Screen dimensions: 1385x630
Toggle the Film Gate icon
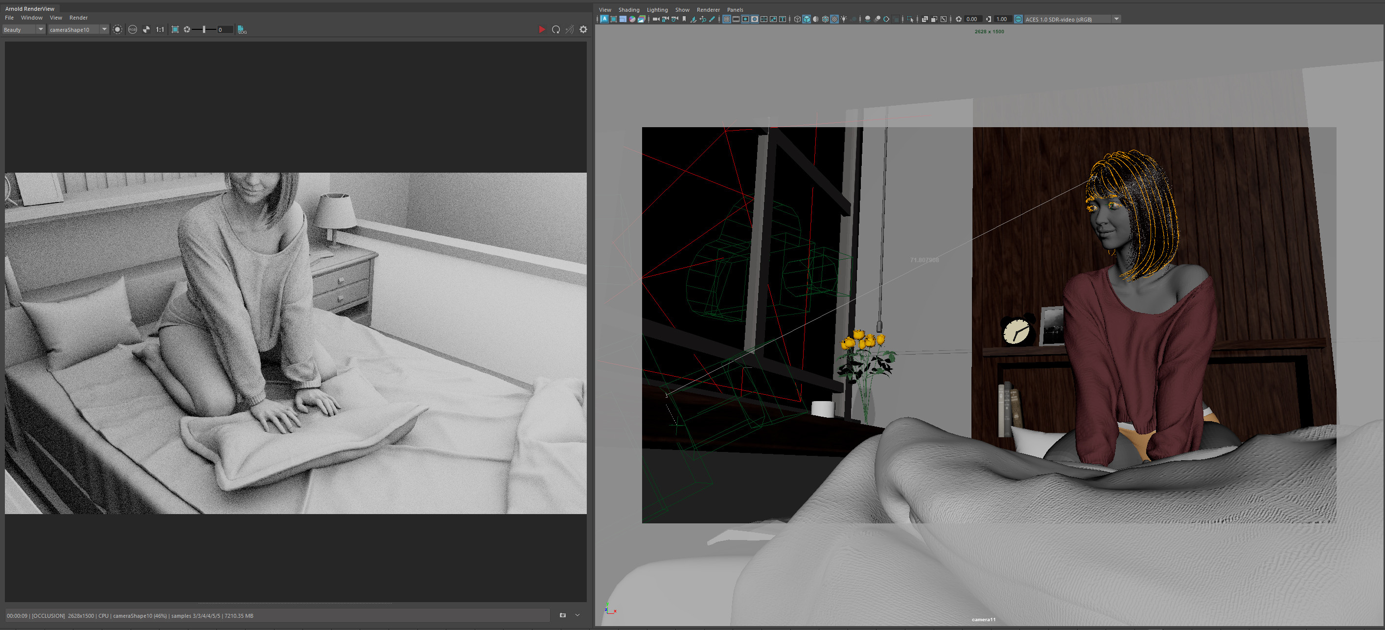coord(736,20)
